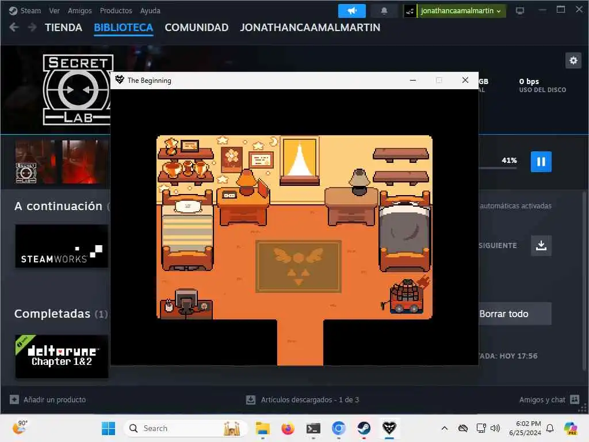
Task: Open the blue circular browser taskbar icon
Action: click(x=338, y=428)
